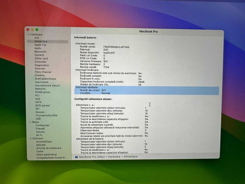Viewport: 245px width, 184px height.
Task: Click the serial number F5D910646A2J67VA5
Action: click(116, 47)
